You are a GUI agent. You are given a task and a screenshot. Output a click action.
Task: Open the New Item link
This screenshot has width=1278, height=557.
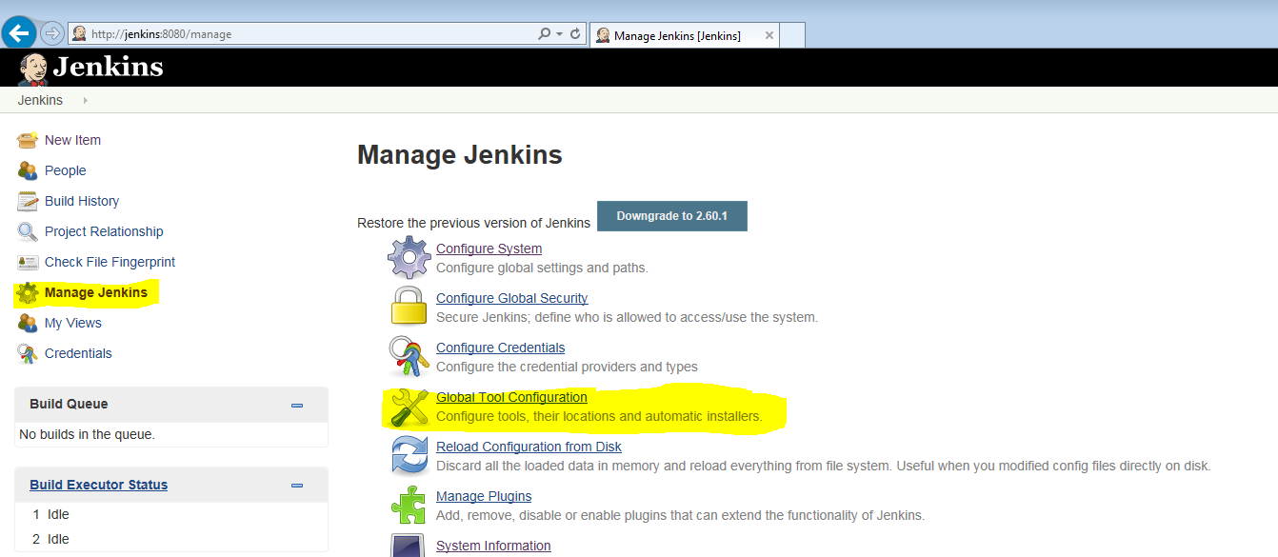tap(72, 140)
